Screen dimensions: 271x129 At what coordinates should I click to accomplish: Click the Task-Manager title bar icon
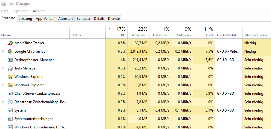click(x=4, y=4)
